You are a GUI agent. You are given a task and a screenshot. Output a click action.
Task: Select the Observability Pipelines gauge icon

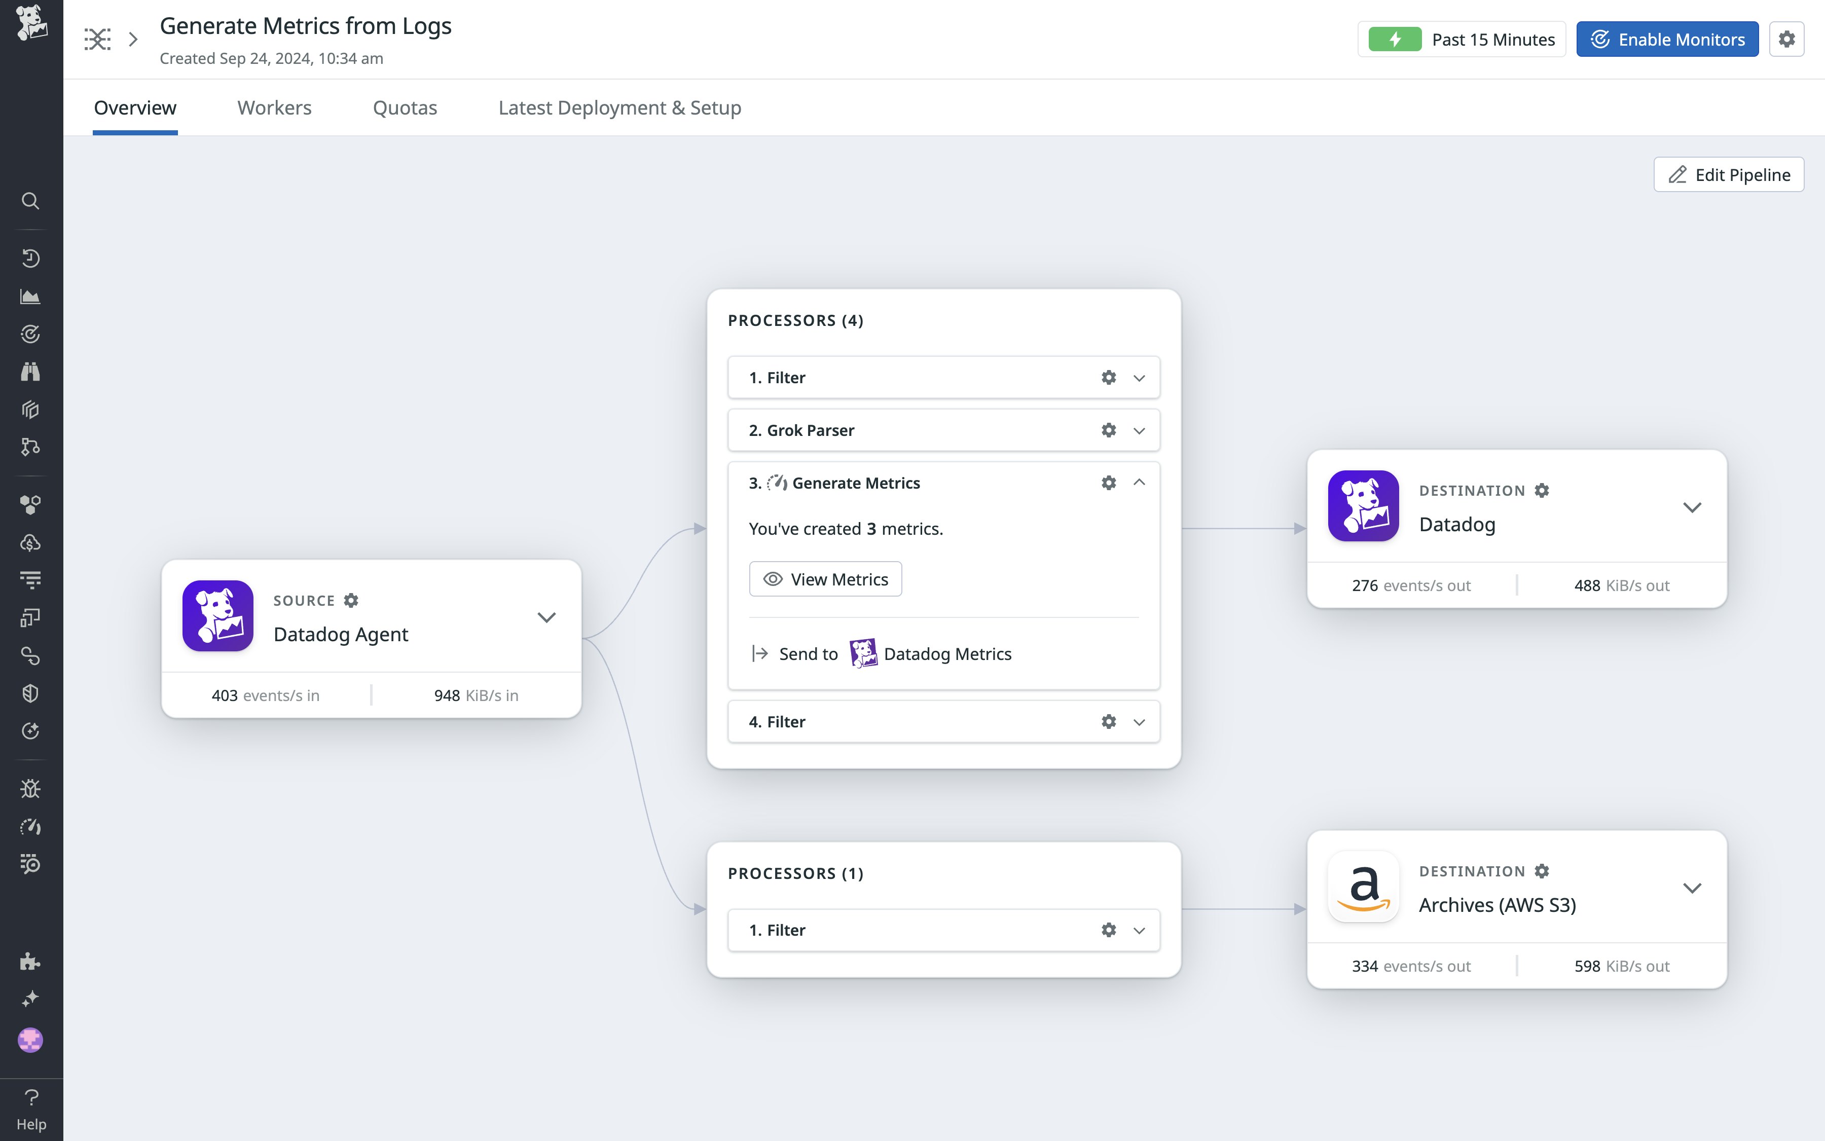(30, 826)
